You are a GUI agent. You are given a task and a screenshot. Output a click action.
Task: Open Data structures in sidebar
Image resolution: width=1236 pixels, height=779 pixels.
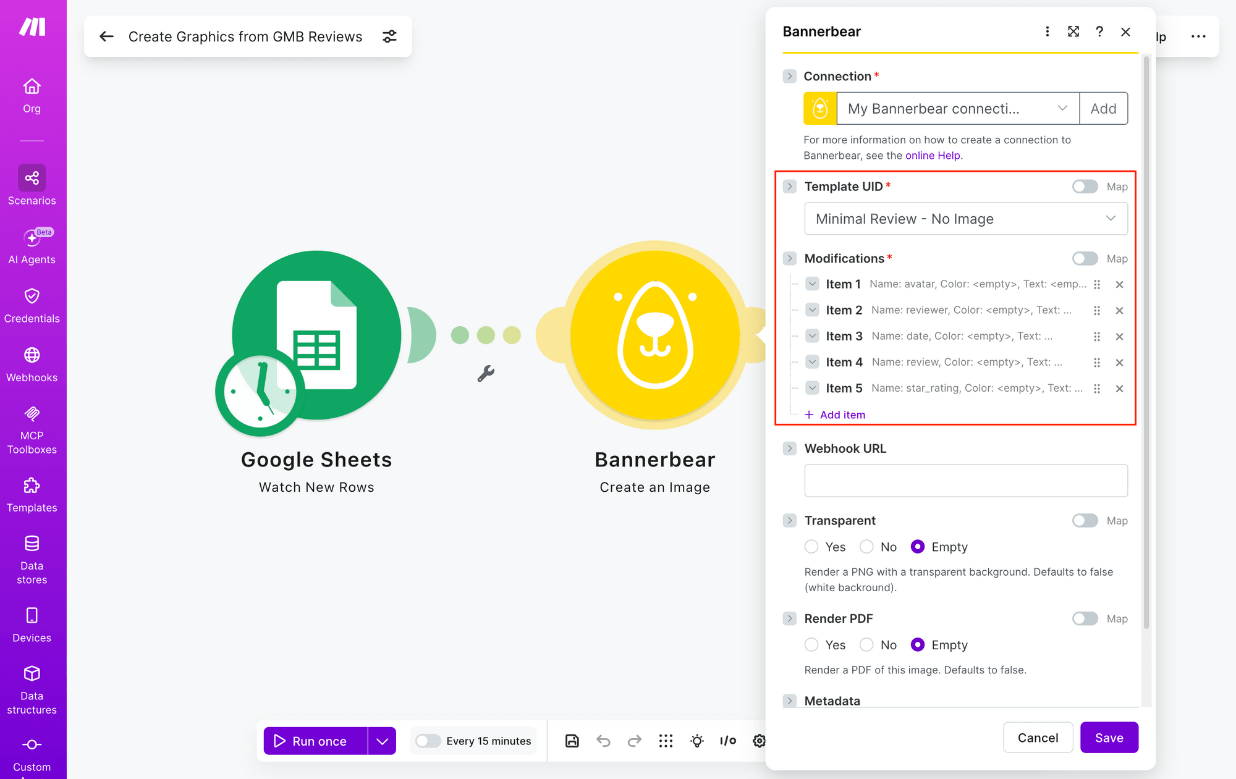(32, 690)
